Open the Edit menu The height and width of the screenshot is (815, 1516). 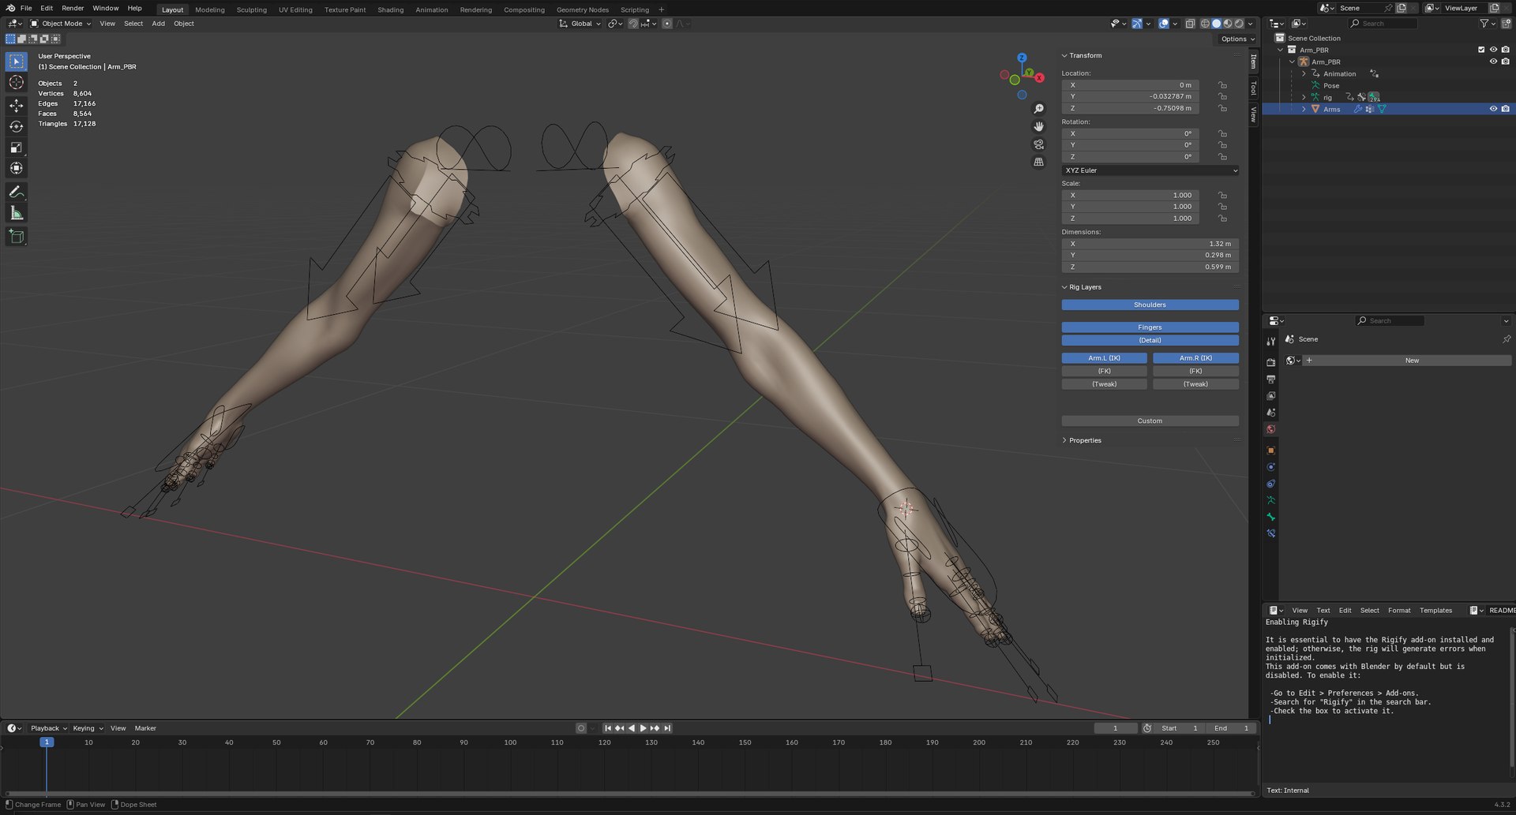47,8
